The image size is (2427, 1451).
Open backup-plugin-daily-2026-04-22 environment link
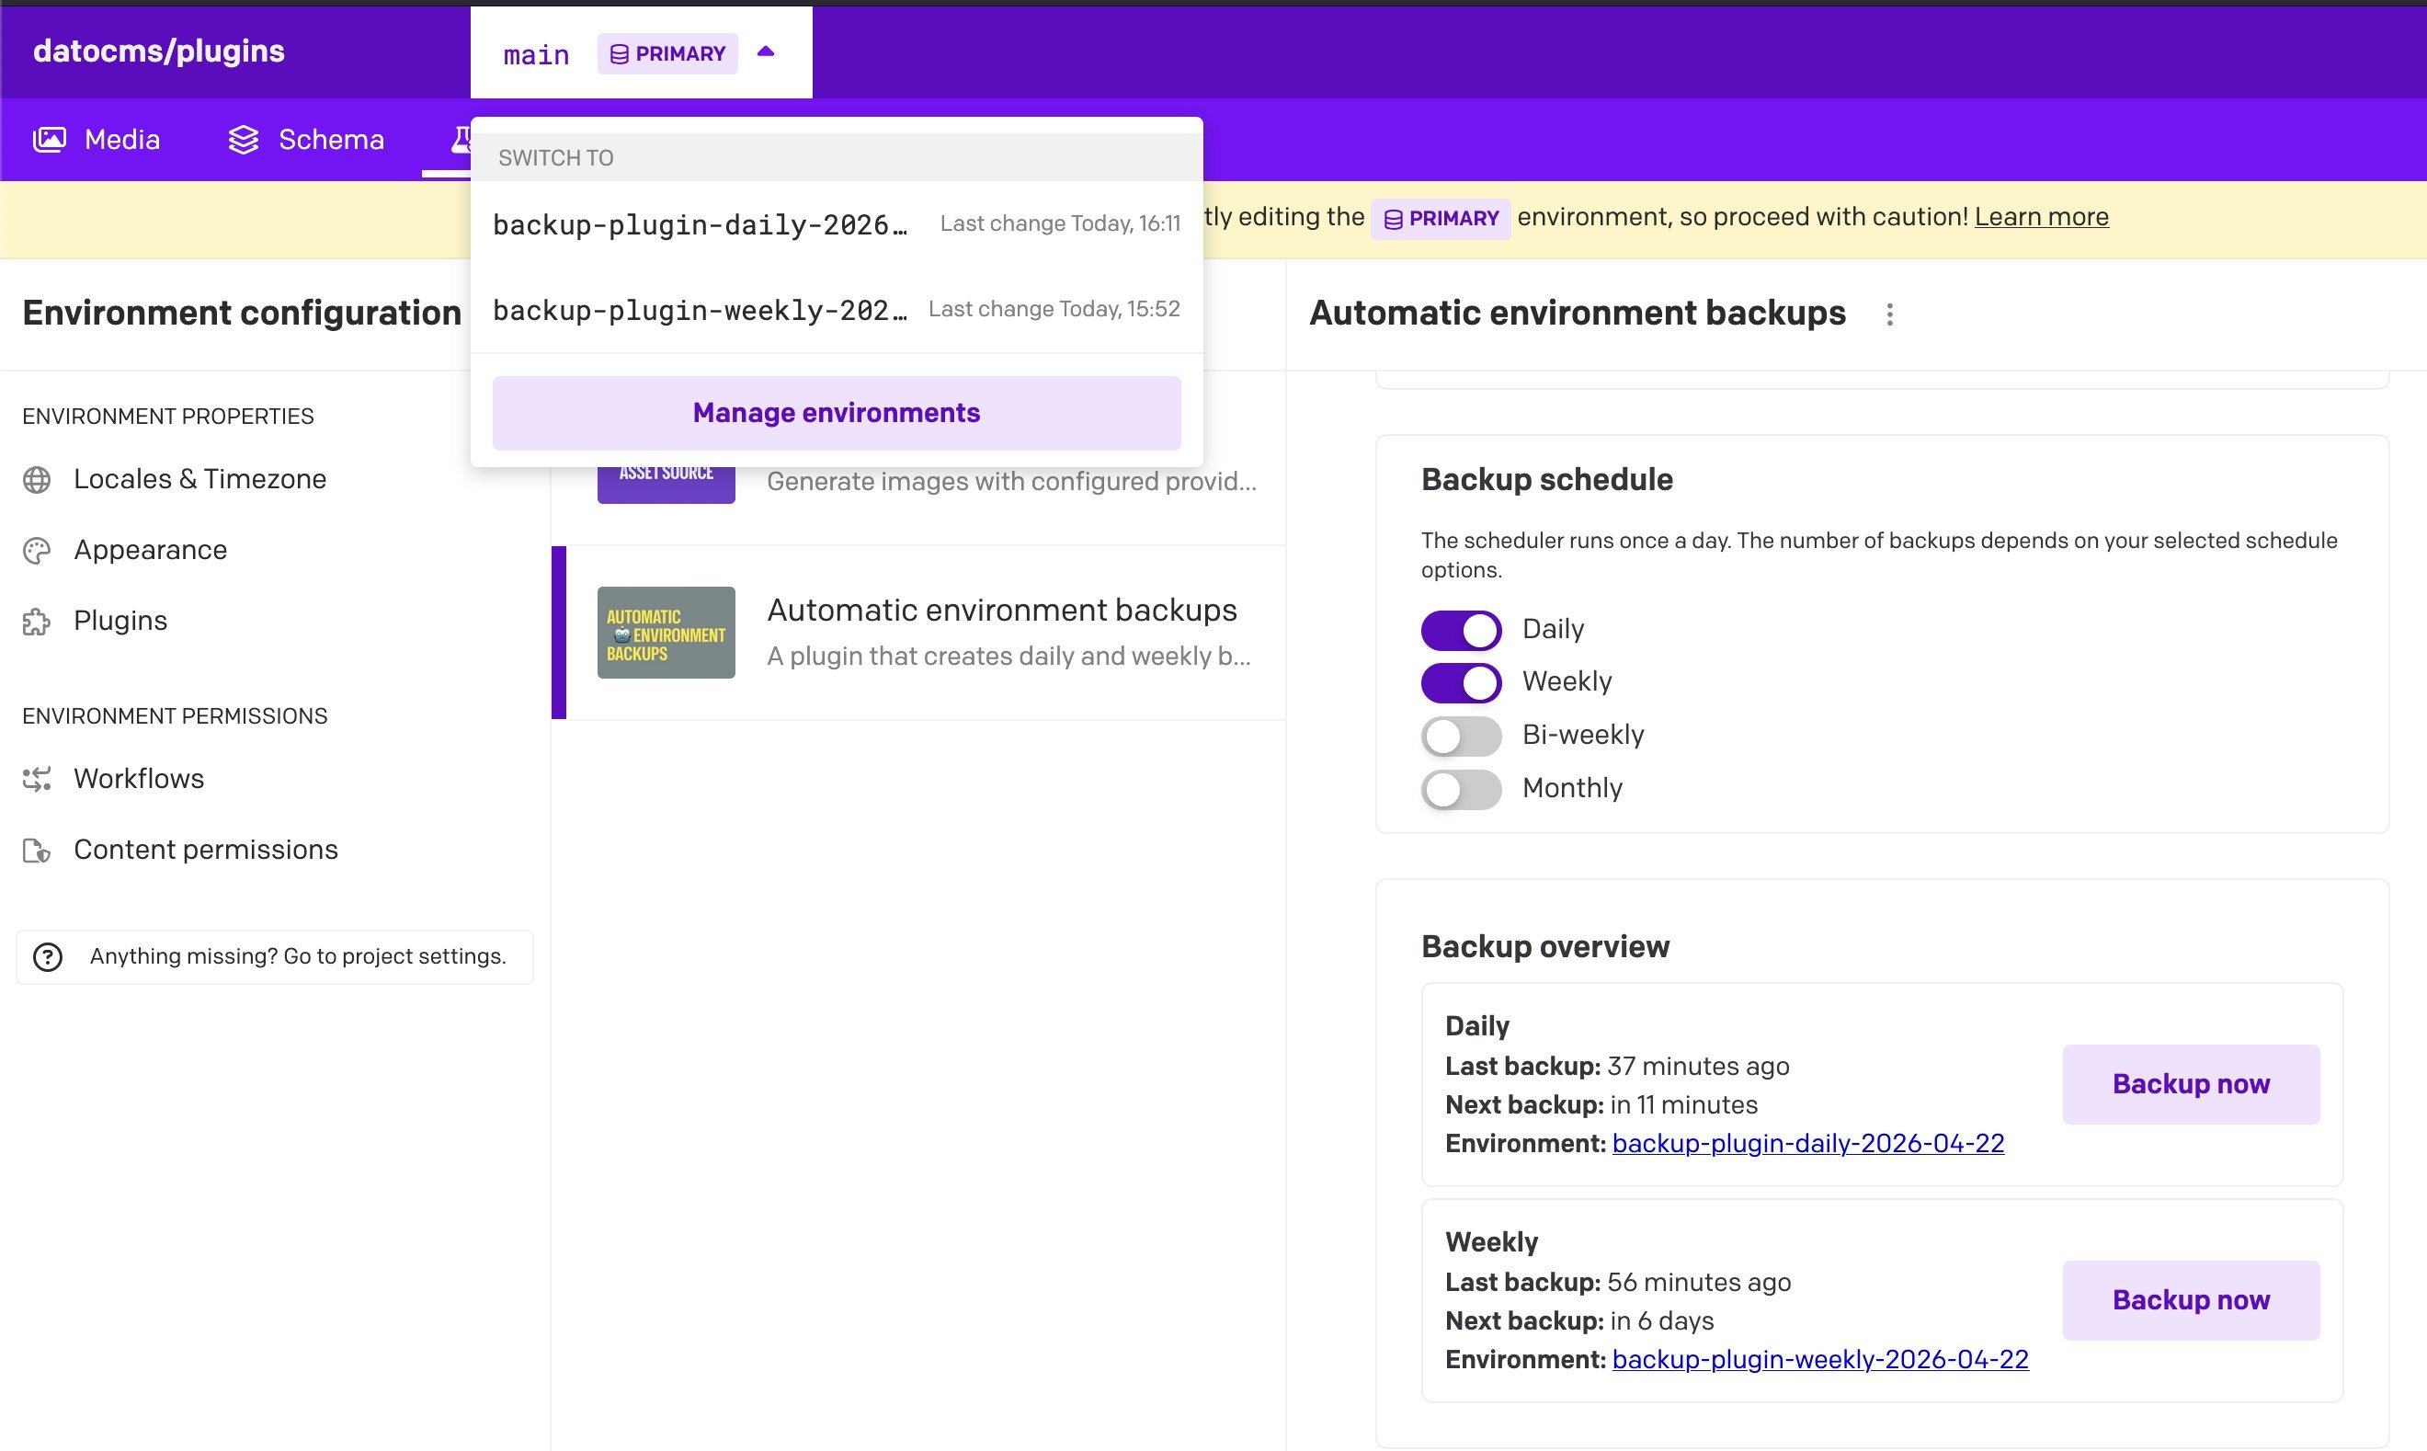pyautogui.click(x=1807, y=1143)
